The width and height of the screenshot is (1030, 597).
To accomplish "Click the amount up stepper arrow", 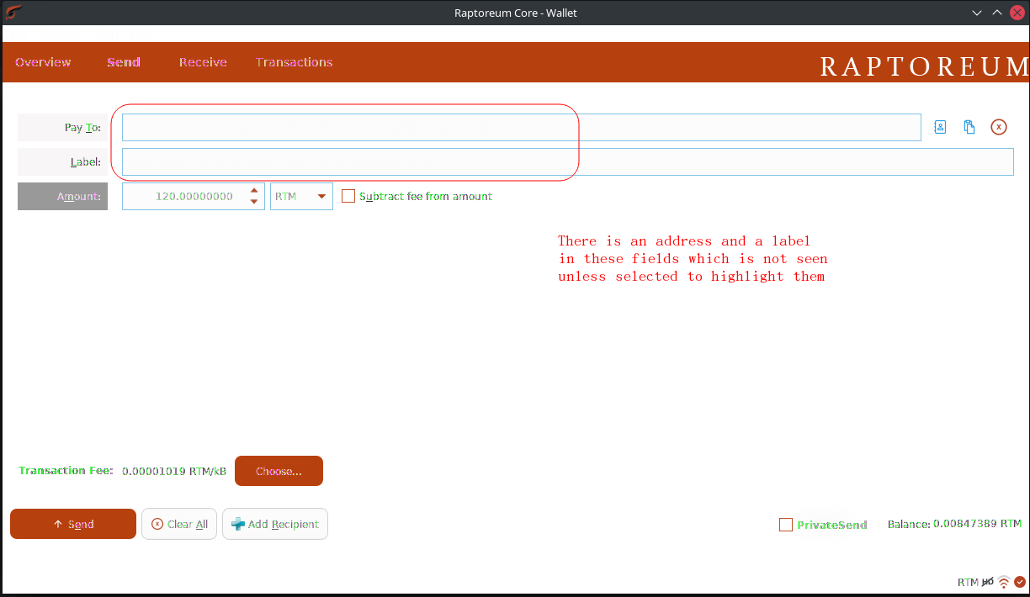I will 253,190.
